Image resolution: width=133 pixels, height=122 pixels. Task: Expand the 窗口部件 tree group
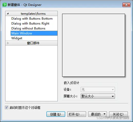point(8,43)
